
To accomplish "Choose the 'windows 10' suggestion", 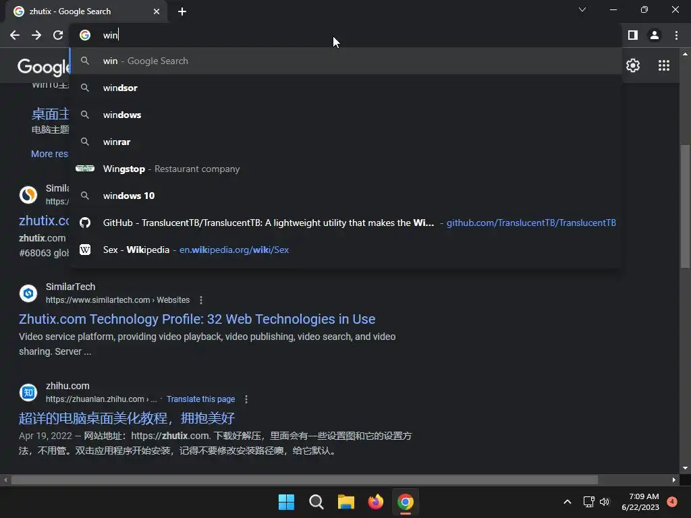I will click(346, 196).
